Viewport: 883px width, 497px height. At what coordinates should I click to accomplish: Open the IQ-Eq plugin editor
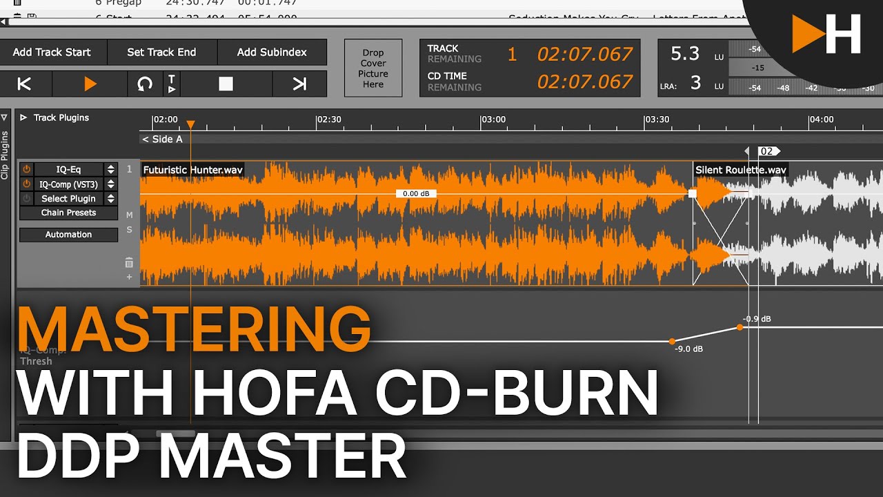point(68,169)
